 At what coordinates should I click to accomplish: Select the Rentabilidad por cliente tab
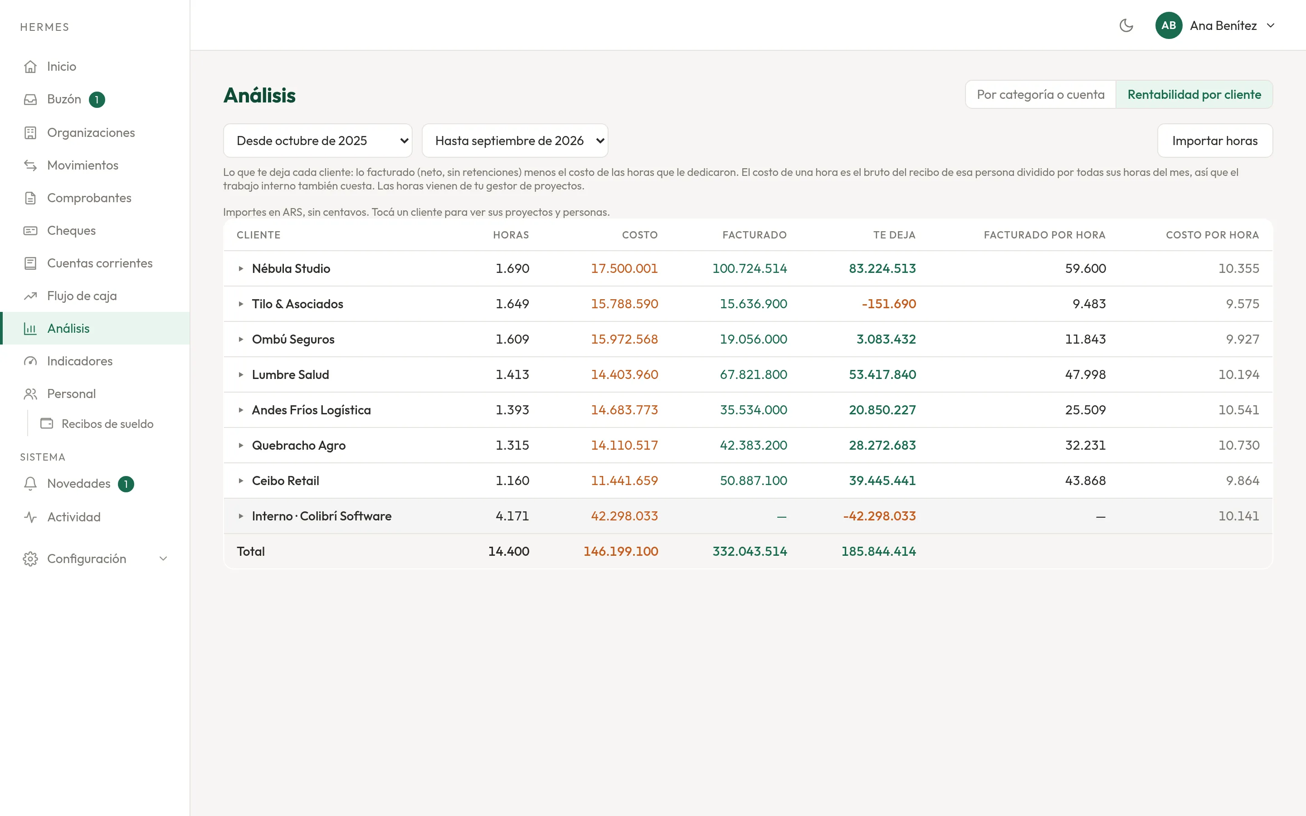tap(1194, 94)
